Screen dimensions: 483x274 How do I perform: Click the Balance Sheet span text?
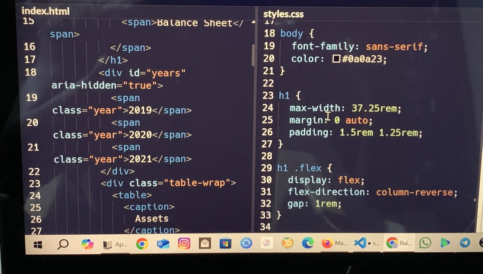(195, 23)
